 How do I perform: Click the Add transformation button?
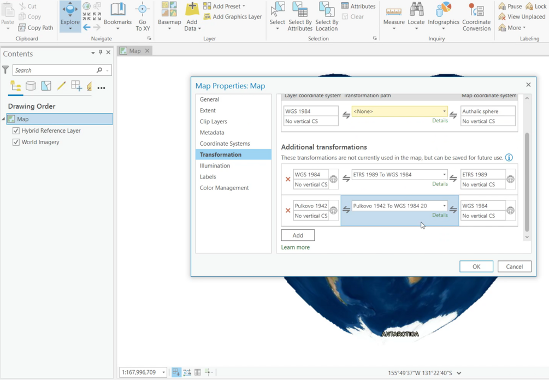298,235
